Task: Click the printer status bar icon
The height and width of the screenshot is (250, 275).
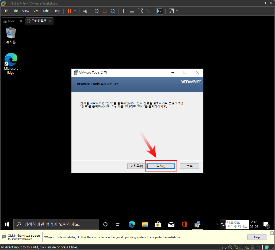Action: (241, 247)
